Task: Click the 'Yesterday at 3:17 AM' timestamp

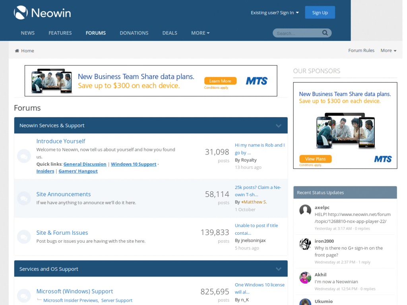Action: [x=333, y=228]
